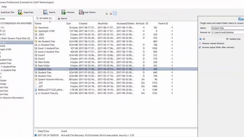Start a SuperScan from the toolbar
Viewport: 244px width, 137px height.
[26, 12]
